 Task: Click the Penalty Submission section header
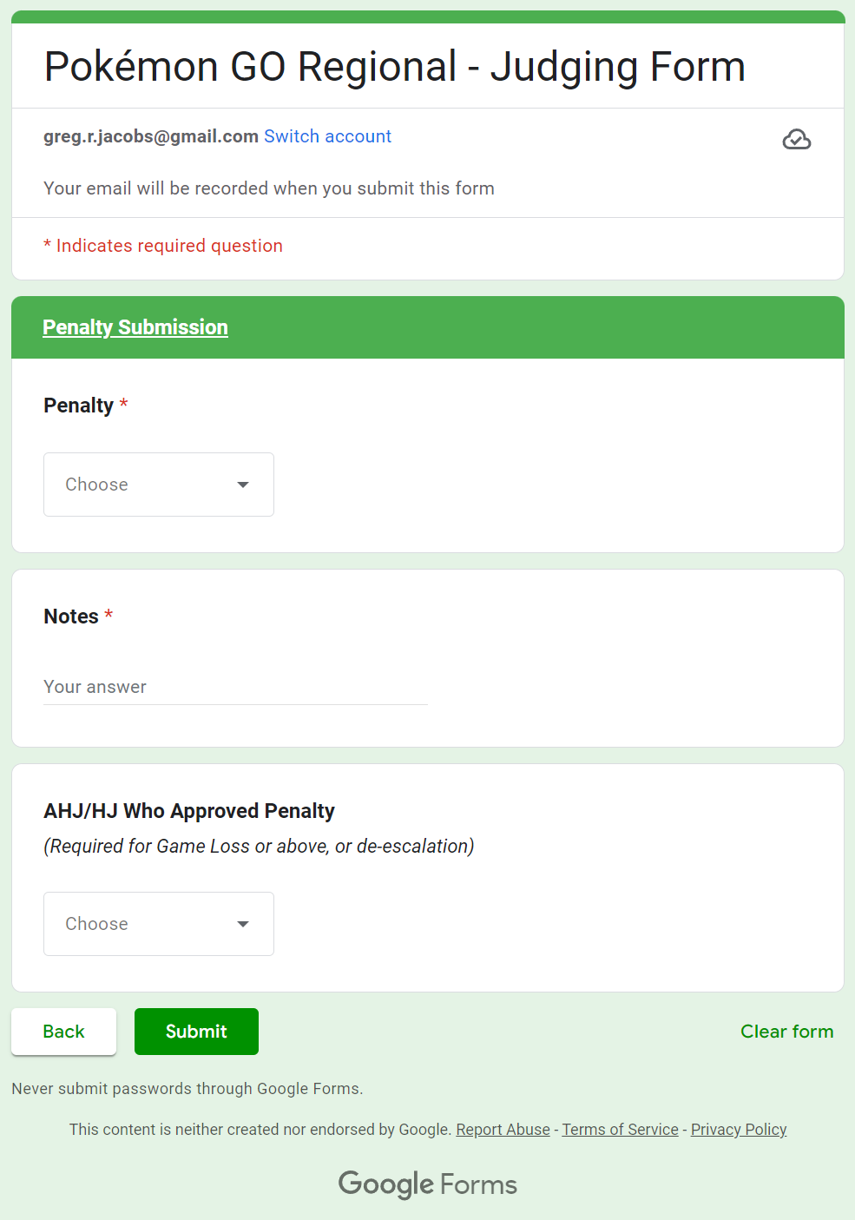pyautogui.click(x=135, y=327)
